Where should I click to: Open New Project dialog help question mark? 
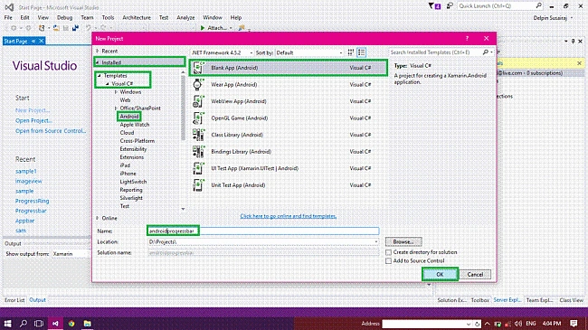click(467, 38)
